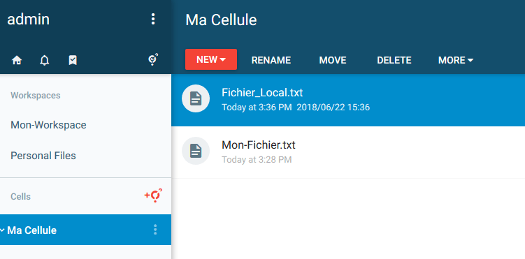Open the NEW dropdown button
This screenshot has width=525, height=259.
pos(211,59)
